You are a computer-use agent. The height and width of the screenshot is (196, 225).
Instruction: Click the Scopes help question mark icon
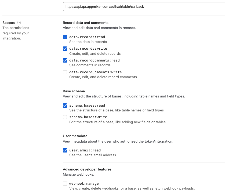click(19, 23)
